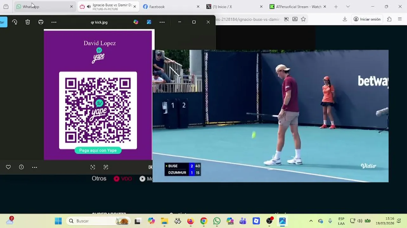Image resolution: width=407 pixels, height=228 pixels.
Task: Switch to the Facebook tab
Action: (171, 7)
